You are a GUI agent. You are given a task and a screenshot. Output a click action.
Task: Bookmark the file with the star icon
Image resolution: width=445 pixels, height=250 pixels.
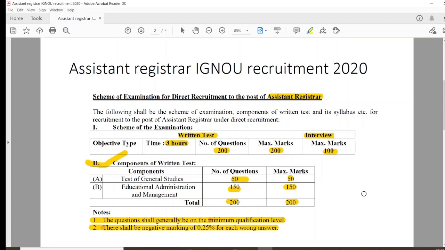26,31
